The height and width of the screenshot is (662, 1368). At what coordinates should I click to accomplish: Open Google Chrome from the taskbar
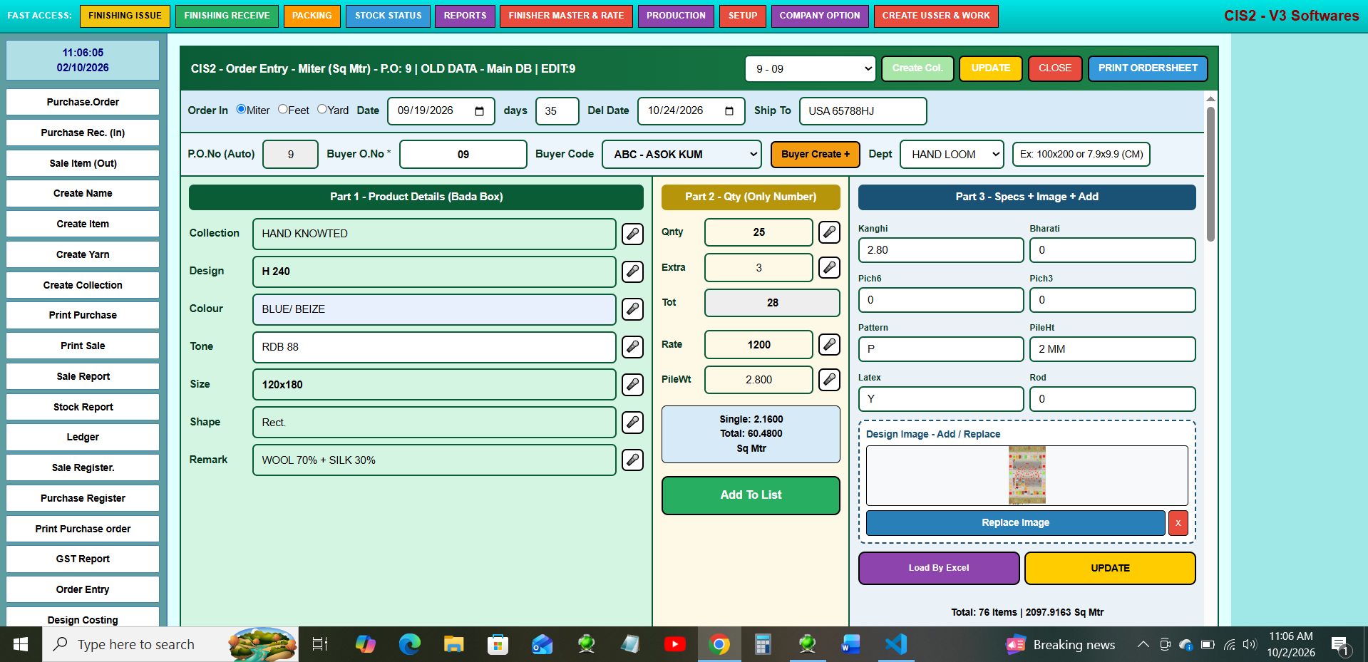(719, 645)
